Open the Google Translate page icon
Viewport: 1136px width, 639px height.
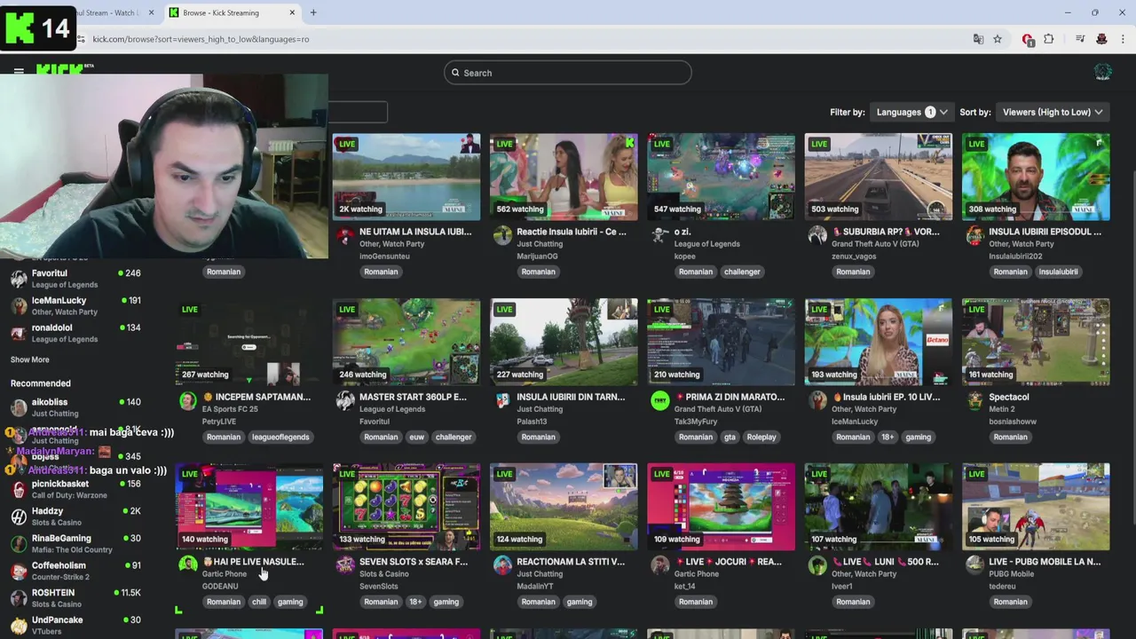978,39
